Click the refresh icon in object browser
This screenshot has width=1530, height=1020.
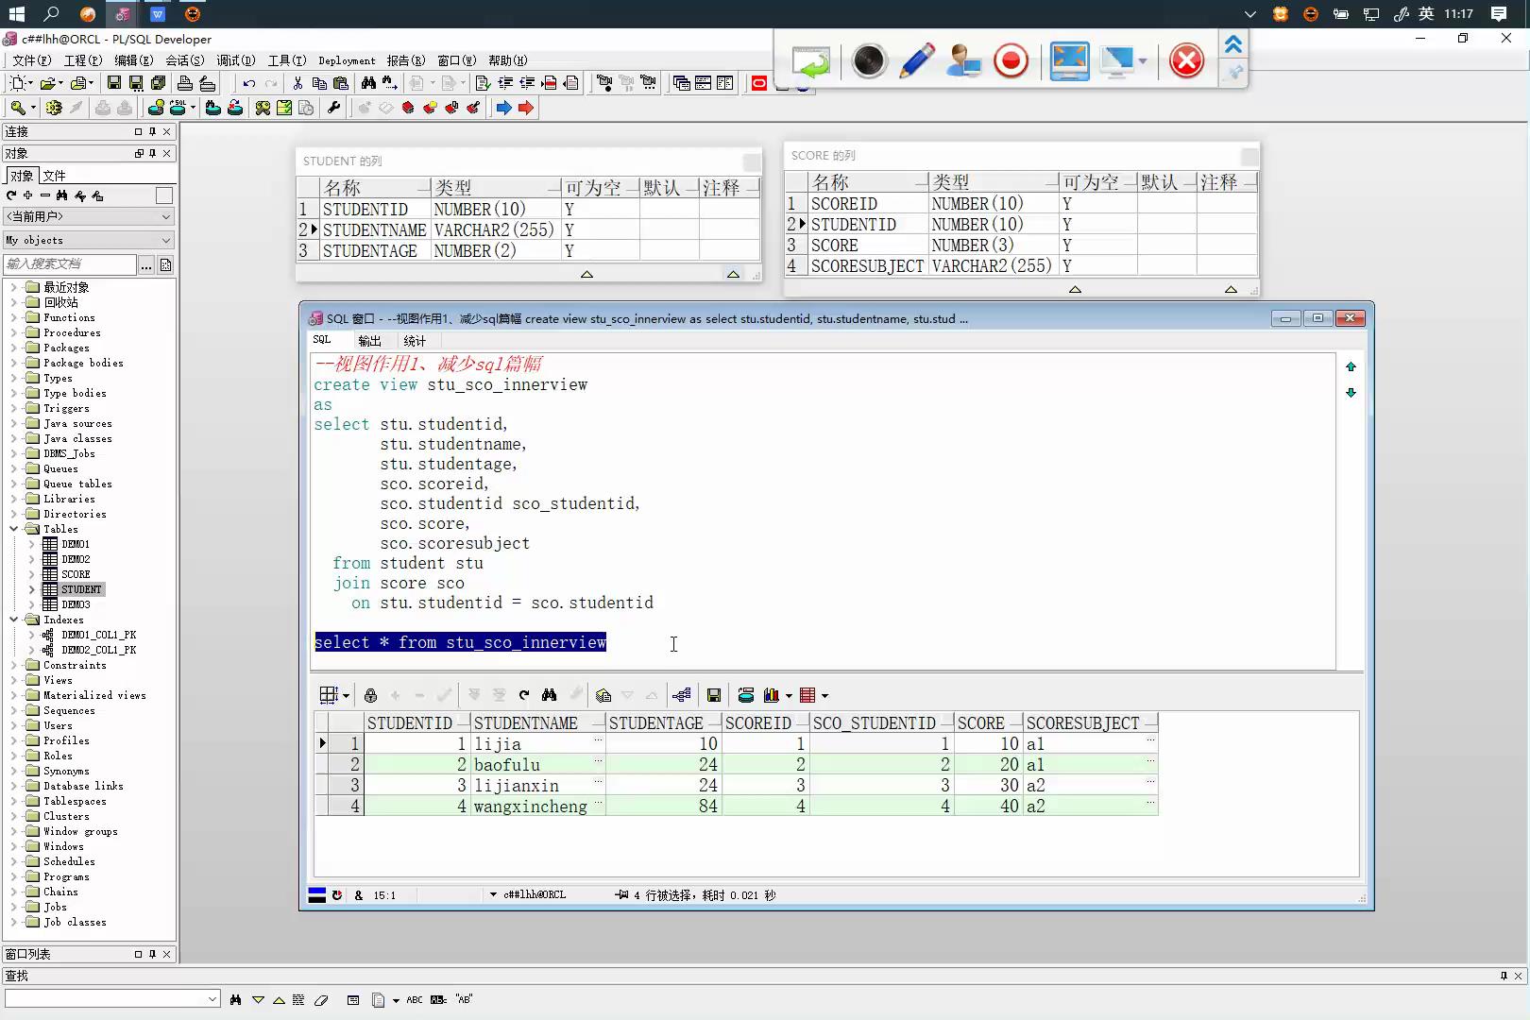pos(11,195)
